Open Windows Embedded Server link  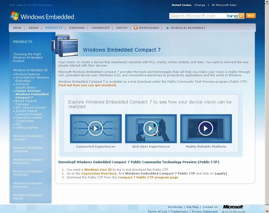[28, 197]
